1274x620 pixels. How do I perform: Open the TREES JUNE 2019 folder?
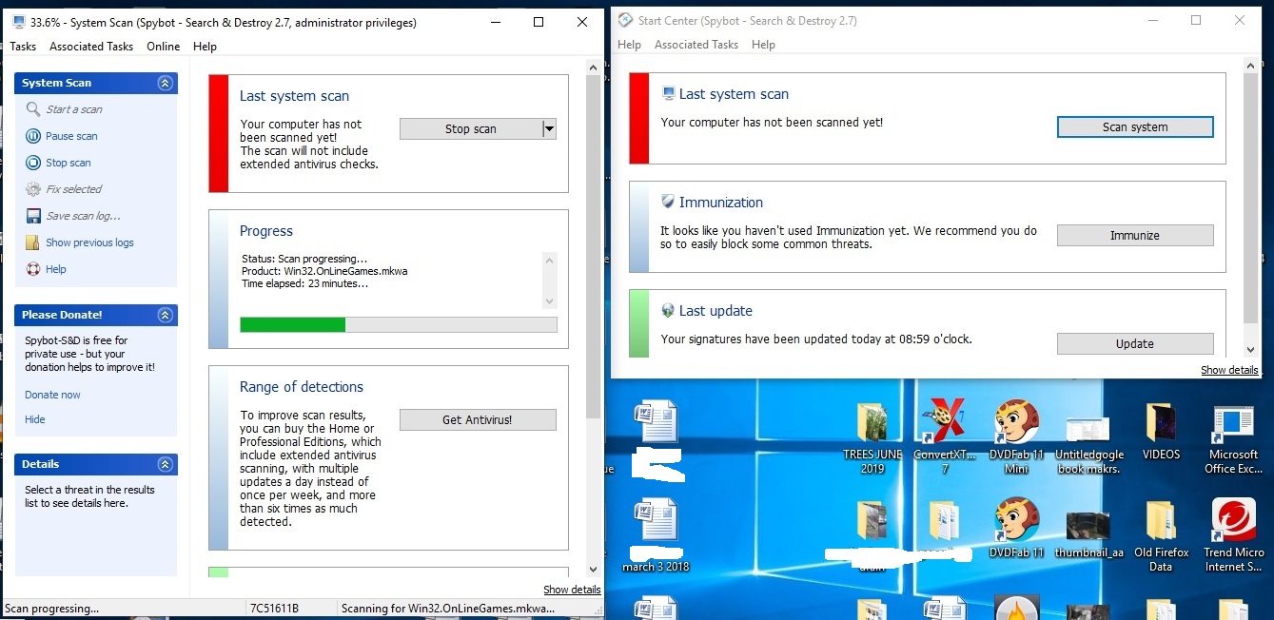click(872, 422)
